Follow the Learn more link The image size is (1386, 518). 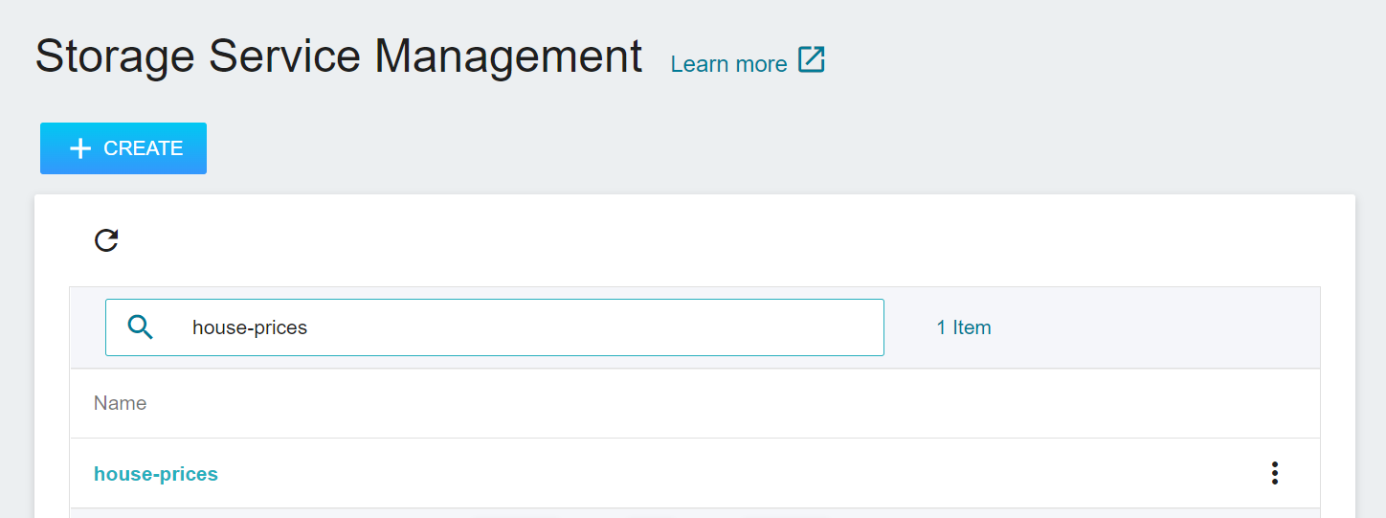tap(748, 62)
